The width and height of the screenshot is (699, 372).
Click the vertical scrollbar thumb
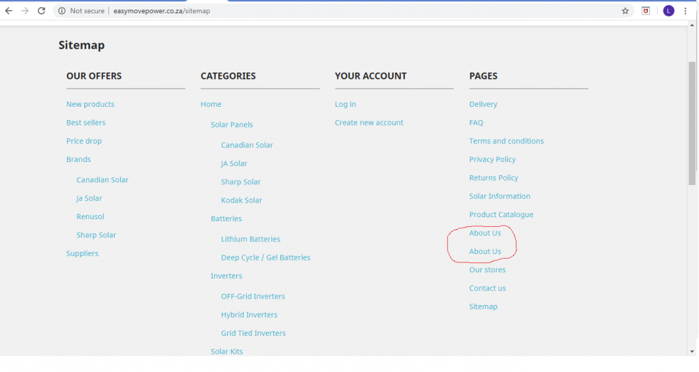[x=692, y=124]
